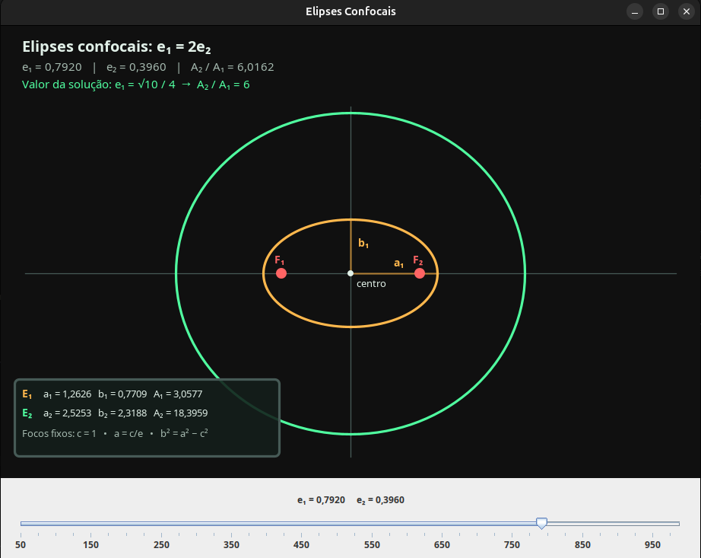Image resolution: width=701 pixels, height=558 pixels.
Task: Click slider track at the 50 mark
Action: pos(21,524)
